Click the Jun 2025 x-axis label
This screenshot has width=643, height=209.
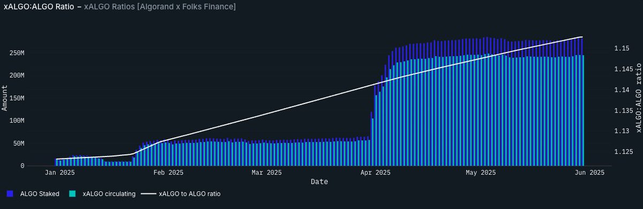[589, 173]
